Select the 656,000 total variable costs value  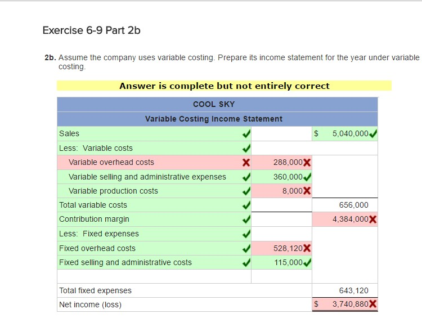[354, 205]
